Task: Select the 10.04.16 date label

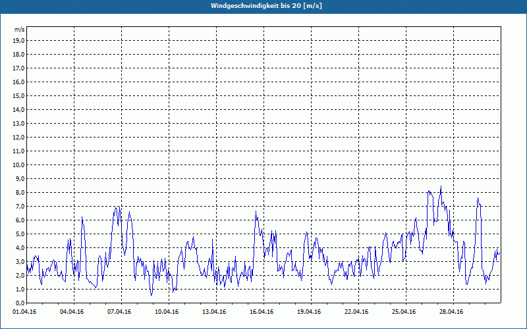Action: tap(167, 312)
